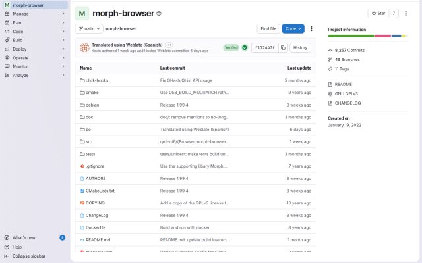Click the Build rocket icon

point(7,40)
